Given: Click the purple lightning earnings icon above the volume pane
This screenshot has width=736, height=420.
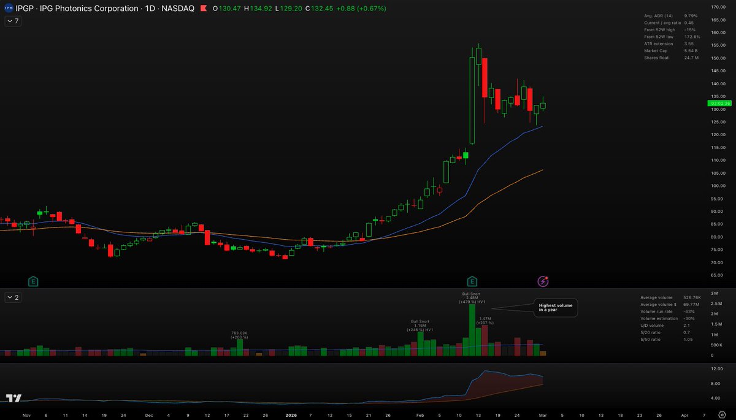Looking at the screenshot, I should [x=543, y=281].
